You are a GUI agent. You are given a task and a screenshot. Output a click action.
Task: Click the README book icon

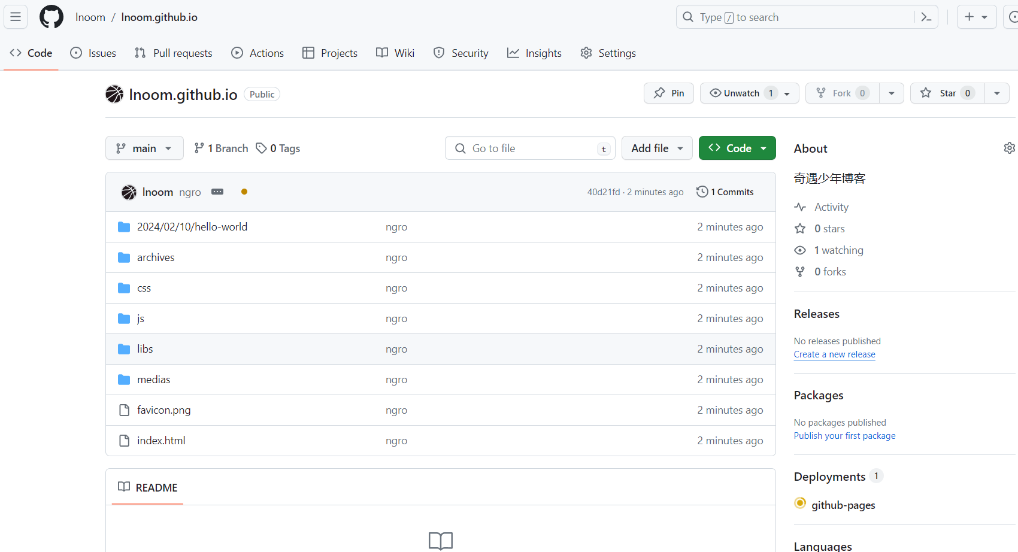tap(124, 487)
